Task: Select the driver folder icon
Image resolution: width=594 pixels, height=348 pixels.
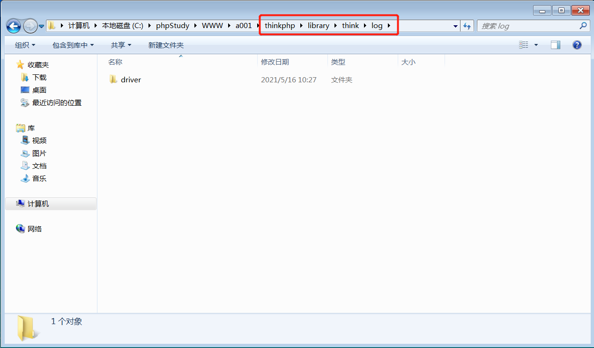Action: pos(113,80)
